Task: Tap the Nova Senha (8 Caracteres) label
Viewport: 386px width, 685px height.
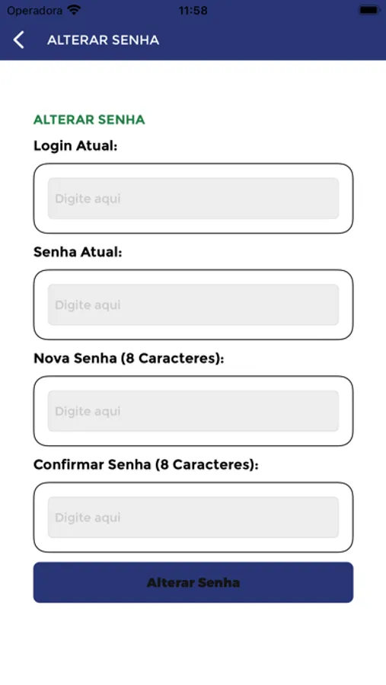Action: 129,358
